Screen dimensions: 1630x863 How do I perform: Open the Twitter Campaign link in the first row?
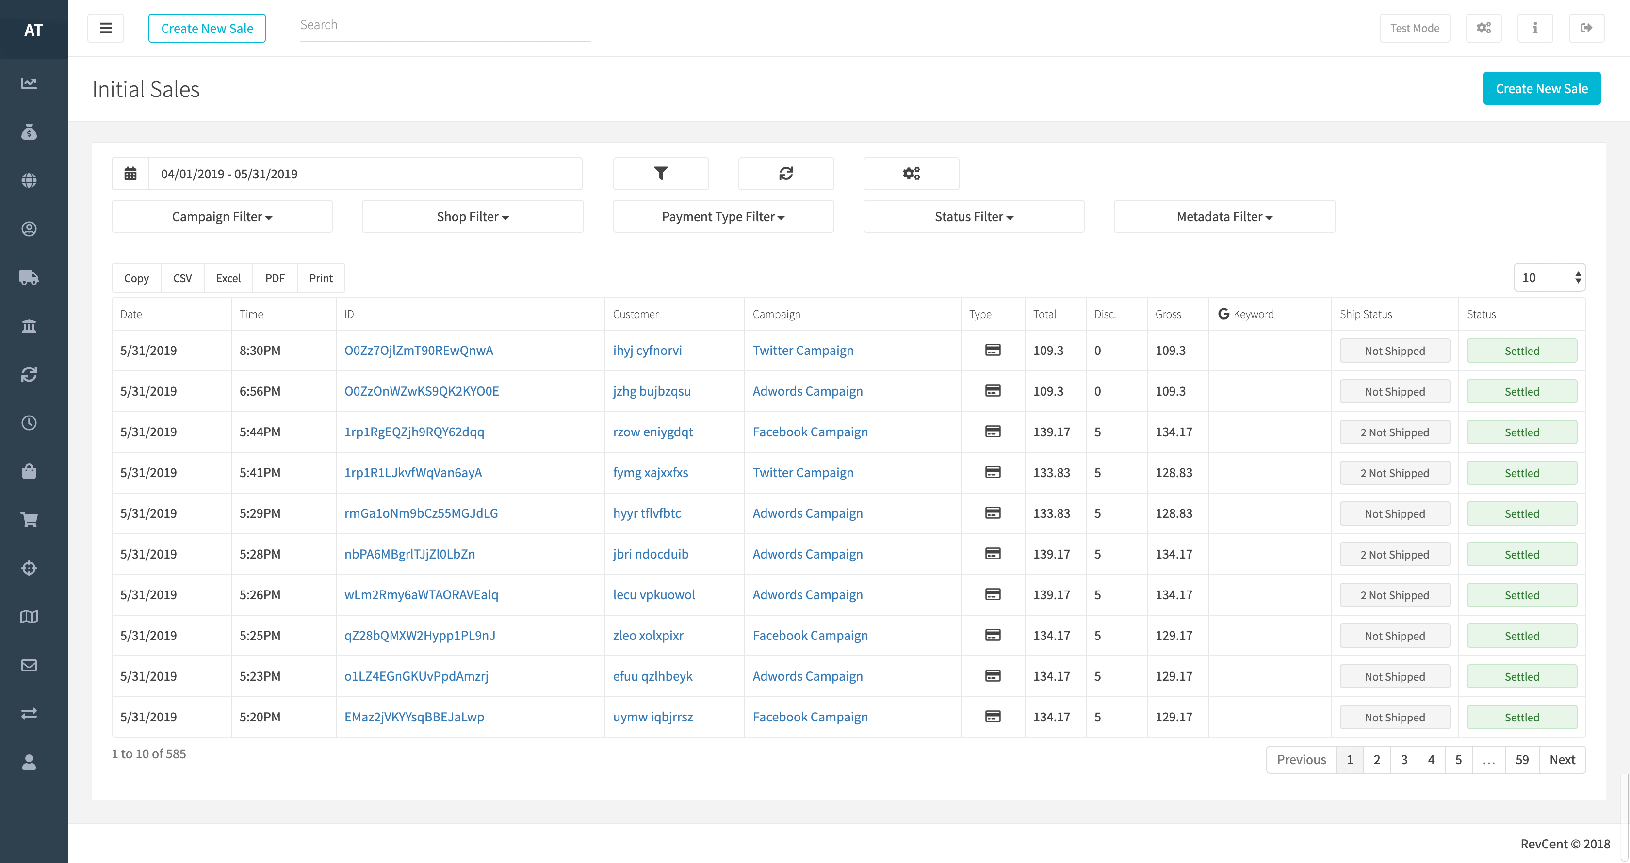coord(803,350)
